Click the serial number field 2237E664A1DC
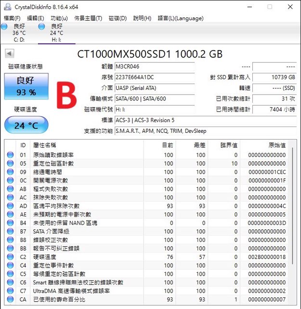301x309 pixels. tap(154, 77)
